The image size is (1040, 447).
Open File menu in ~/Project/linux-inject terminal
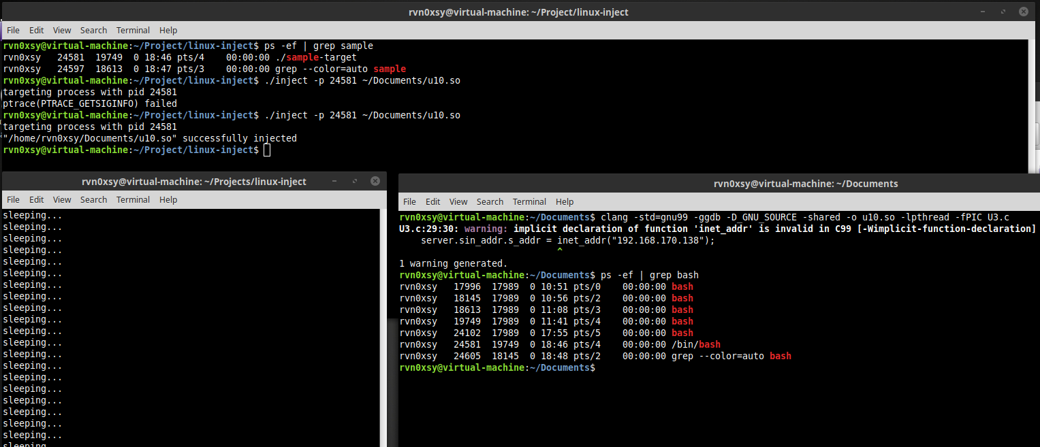pyautogui.click(x=13, y=30)
